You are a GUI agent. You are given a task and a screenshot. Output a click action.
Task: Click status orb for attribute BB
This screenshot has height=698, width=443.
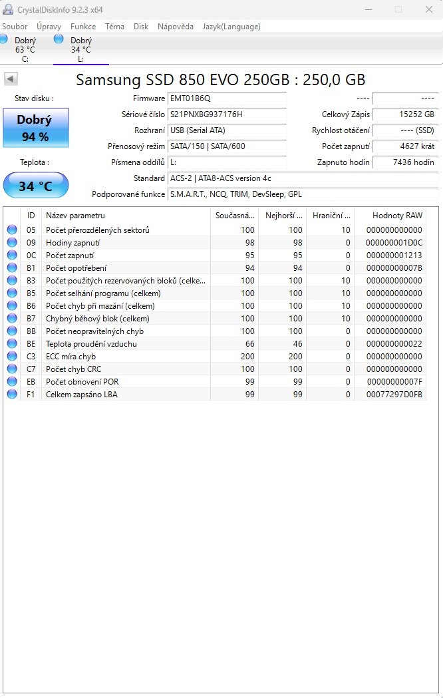pyautogui.click(x=12, y=331)
